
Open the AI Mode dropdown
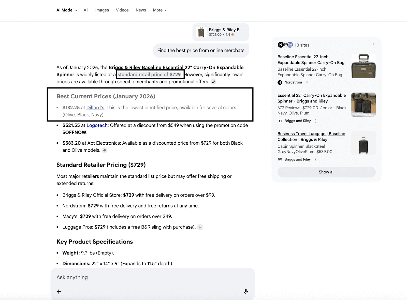(x=67, y=10)
